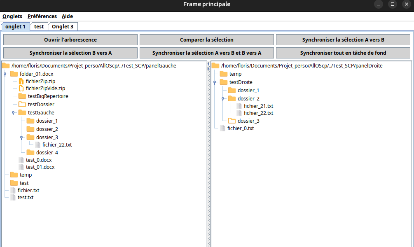Collapse dossier_2 in the right panel
Viewport: 414px width, 247px height.
pos(223,99)
